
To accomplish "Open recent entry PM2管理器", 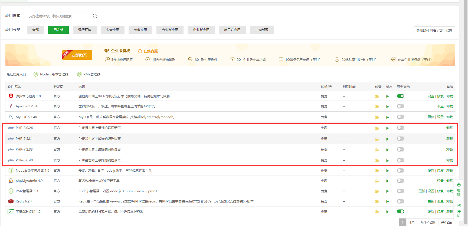I will (x=89, y=74).
